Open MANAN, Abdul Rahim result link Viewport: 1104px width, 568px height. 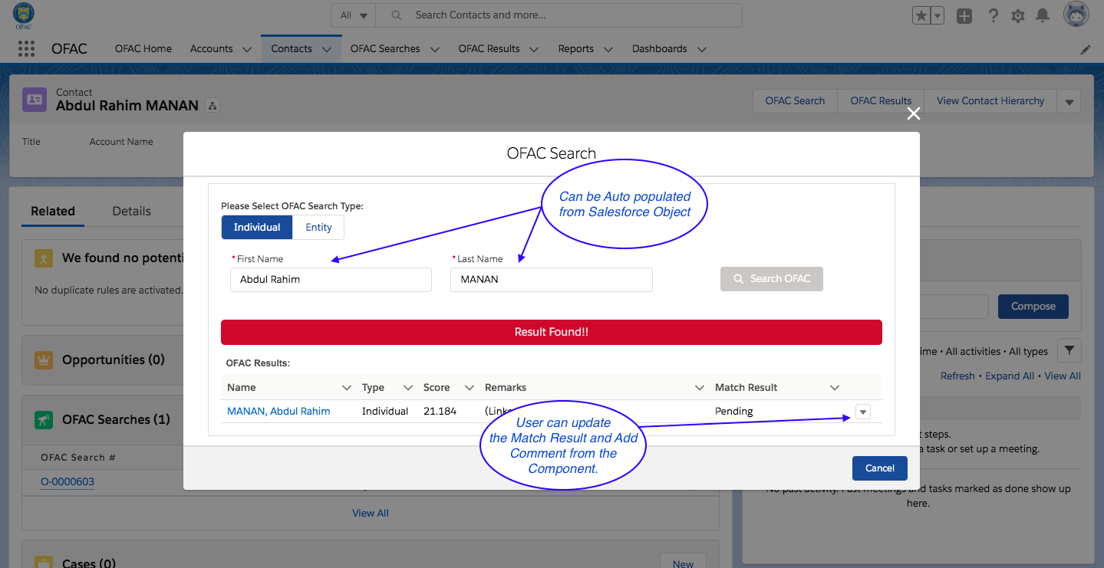(278, 411)
